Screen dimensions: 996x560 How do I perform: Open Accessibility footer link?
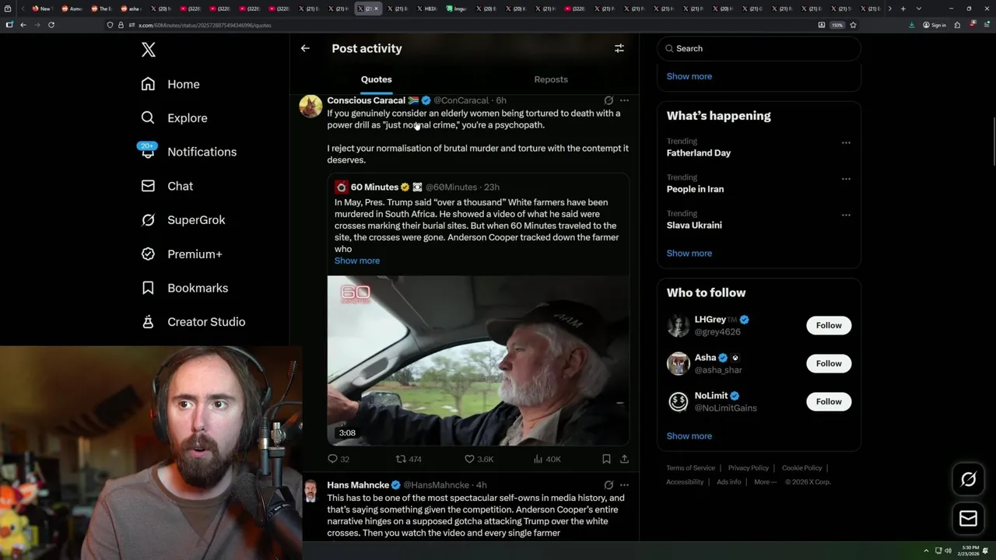pyautogui.click(x=685, y=481)
